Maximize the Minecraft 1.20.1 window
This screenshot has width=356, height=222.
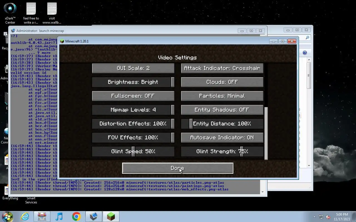[x=283, y=41]
